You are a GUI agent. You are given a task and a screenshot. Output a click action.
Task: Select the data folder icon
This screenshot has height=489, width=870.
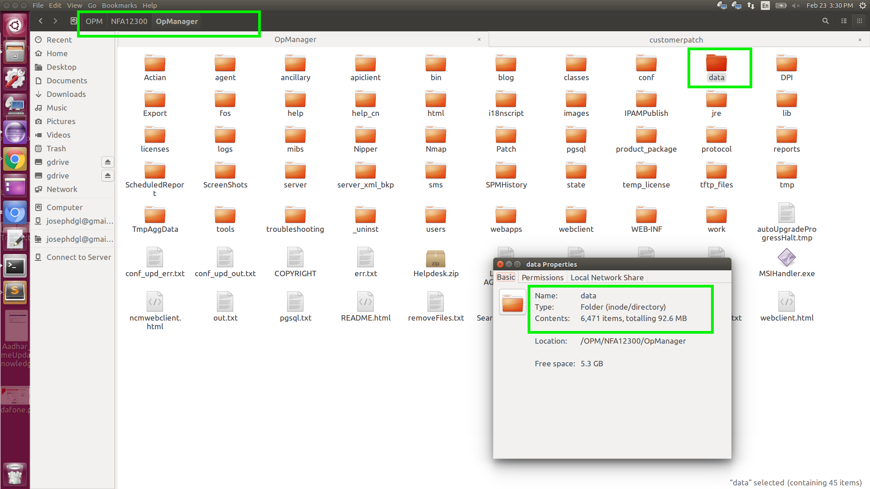click(716, 63)
